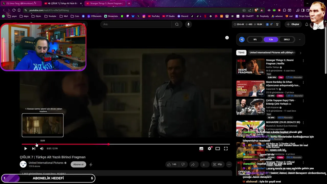This screenshot has width=327, height=184.
Task: Create a clip with Klip button
Action: point(217,164)
